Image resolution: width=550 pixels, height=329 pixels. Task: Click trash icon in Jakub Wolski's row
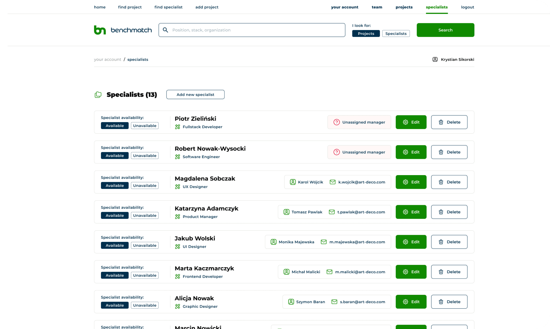click(441, 242)
